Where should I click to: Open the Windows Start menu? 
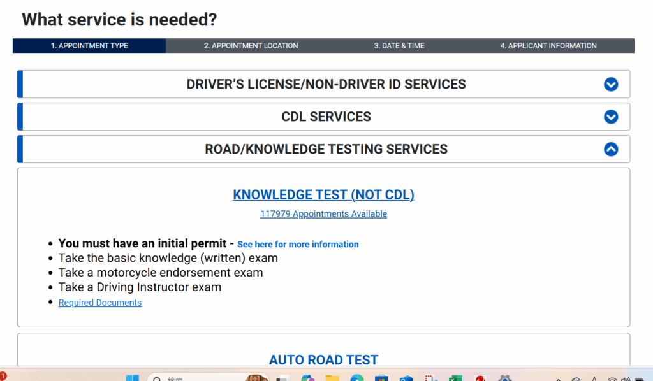point(133,378)
